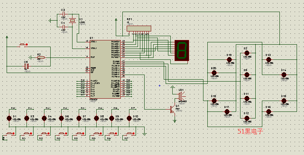Select LED D1 in bottom row
The height and width of the screenshot is (155, 304).
(x=9, y=118)
